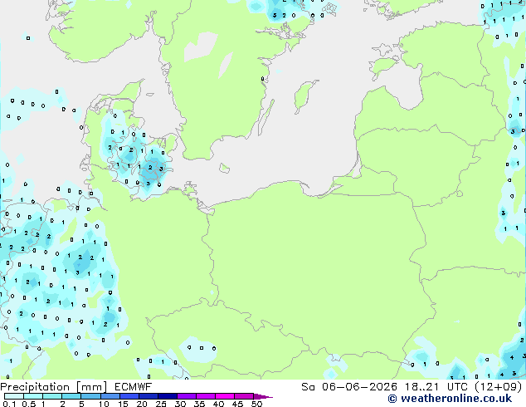This screenshot has width=526, height=407.
Task: Click the above-50 mm arrow tip of legend
Action: (263, 396)
